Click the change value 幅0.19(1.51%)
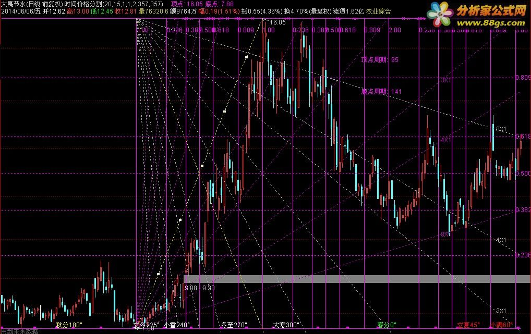This screenshot has width=531, height=334. point(219,11)
